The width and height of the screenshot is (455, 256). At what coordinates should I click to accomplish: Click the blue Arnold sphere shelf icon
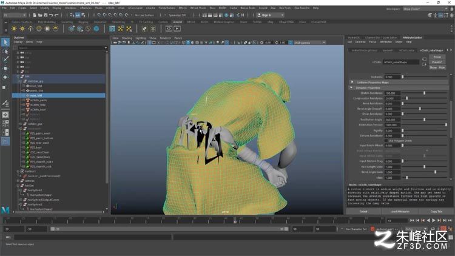(96, 29)
